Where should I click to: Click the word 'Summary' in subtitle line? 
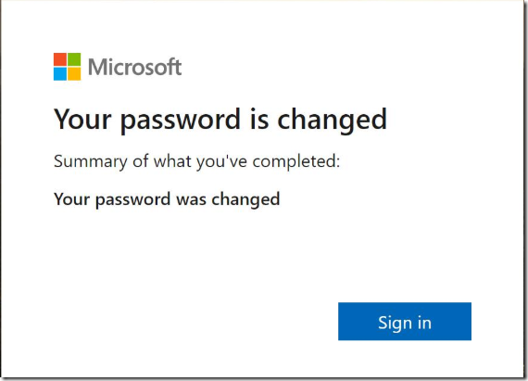pyautogui.click(x=91, y=161)
